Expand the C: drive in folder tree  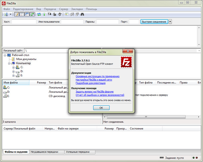14,67
